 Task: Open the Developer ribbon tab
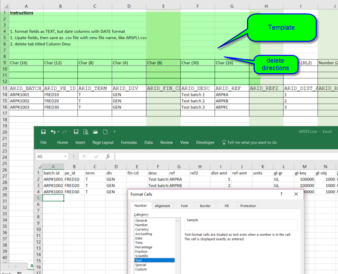pos(205,143)
